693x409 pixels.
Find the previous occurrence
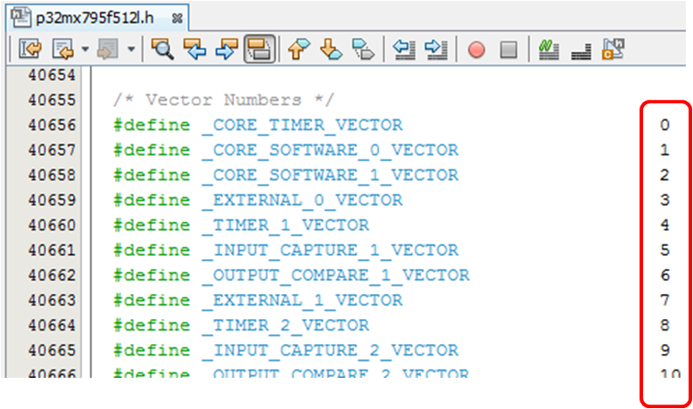coord(195,49)
